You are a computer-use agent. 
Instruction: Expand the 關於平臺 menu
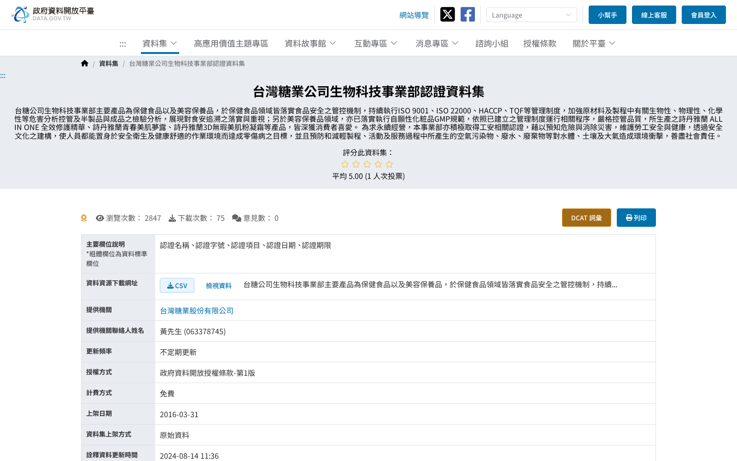point(594,43)
